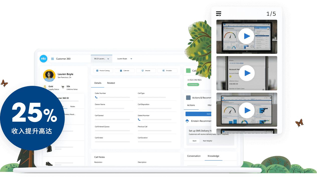This screenshot has width=317, height=177.
Task: Click the Einstein Recommendations icon
Action: (187, 121)
